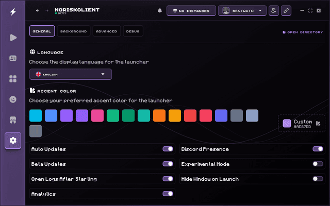Click the Custom #AE87ED color button
330x206 pixels.
point(302,124)
